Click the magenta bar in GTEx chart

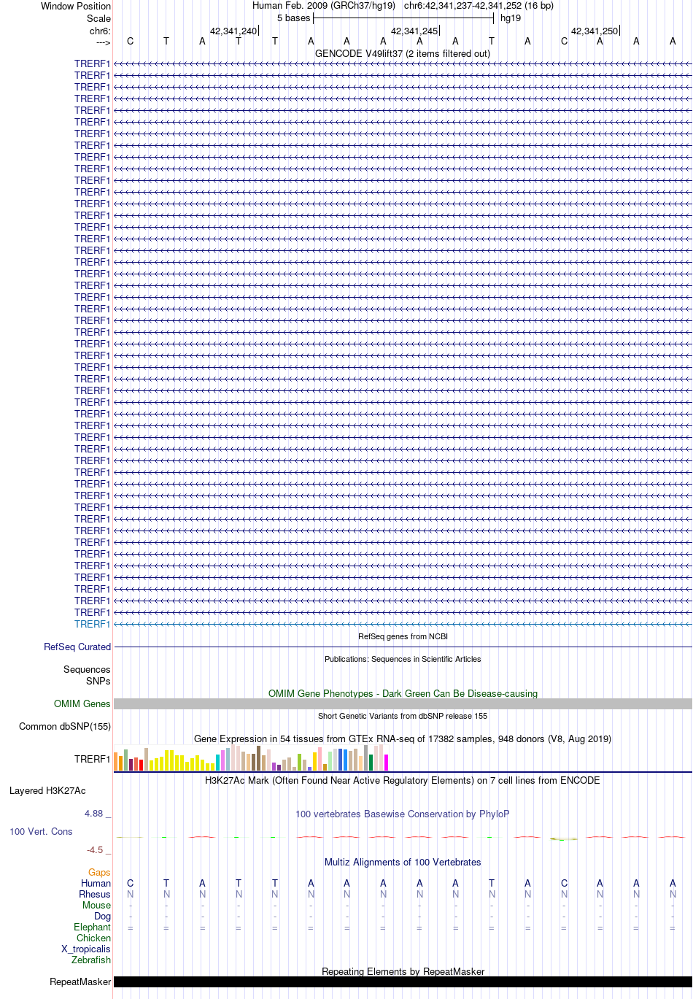click(x=386, y=763)
